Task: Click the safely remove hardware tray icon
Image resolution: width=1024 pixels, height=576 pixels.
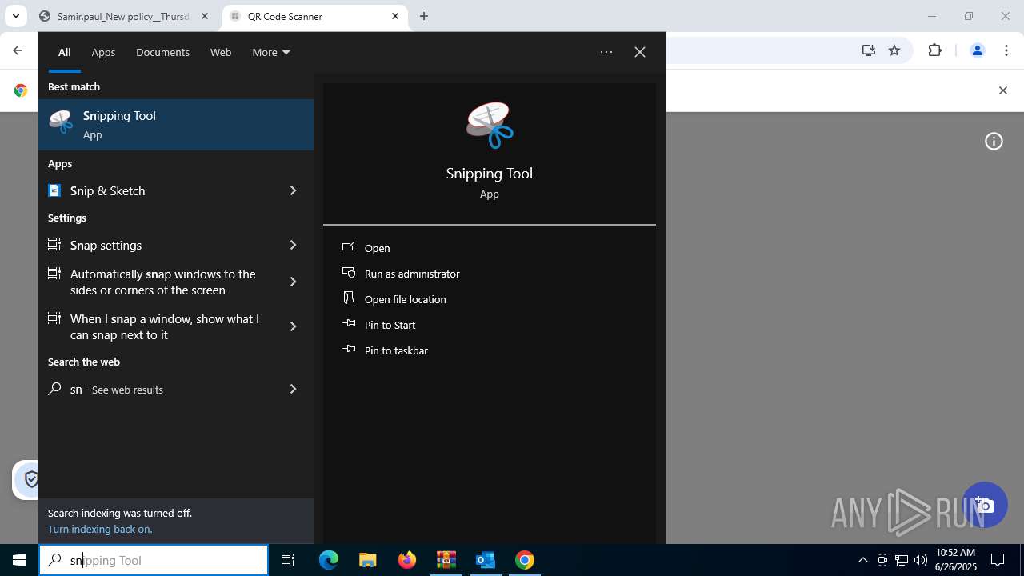Action: pyautogui.click(x=882, y=560)
